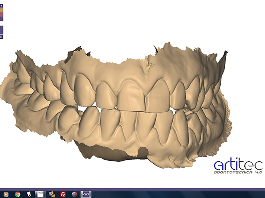Viewport: 265px width, 198px height.
Task: Select the reddish-pink color swatch
Action: pos(2,14)
